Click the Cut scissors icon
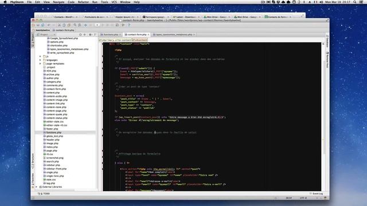Image resolution: width=367 pixels, height=206 pixels. click(x=59, y=25)
